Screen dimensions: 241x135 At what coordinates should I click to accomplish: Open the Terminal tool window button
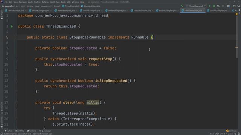tap(32, 131)
